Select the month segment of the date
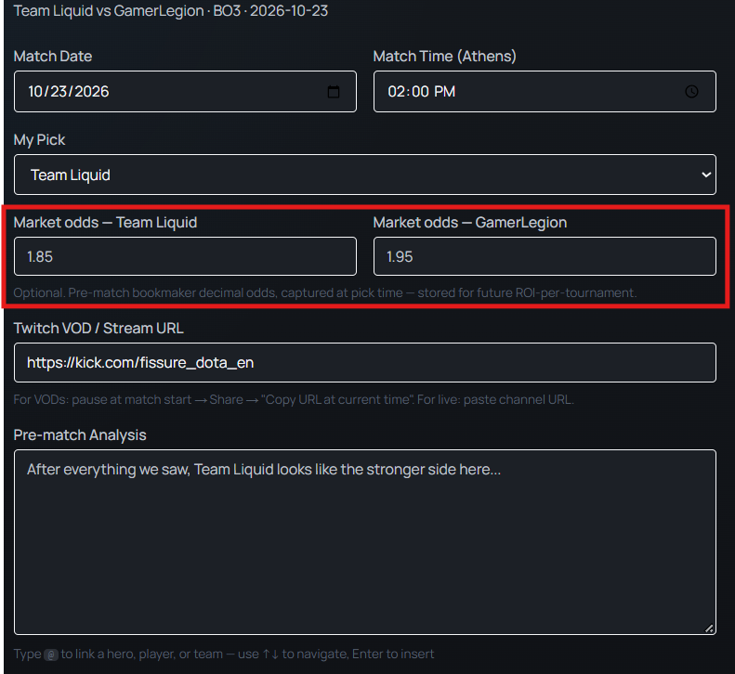The height and width of the screenshot is (674, 735). click(x=35, y=91)
